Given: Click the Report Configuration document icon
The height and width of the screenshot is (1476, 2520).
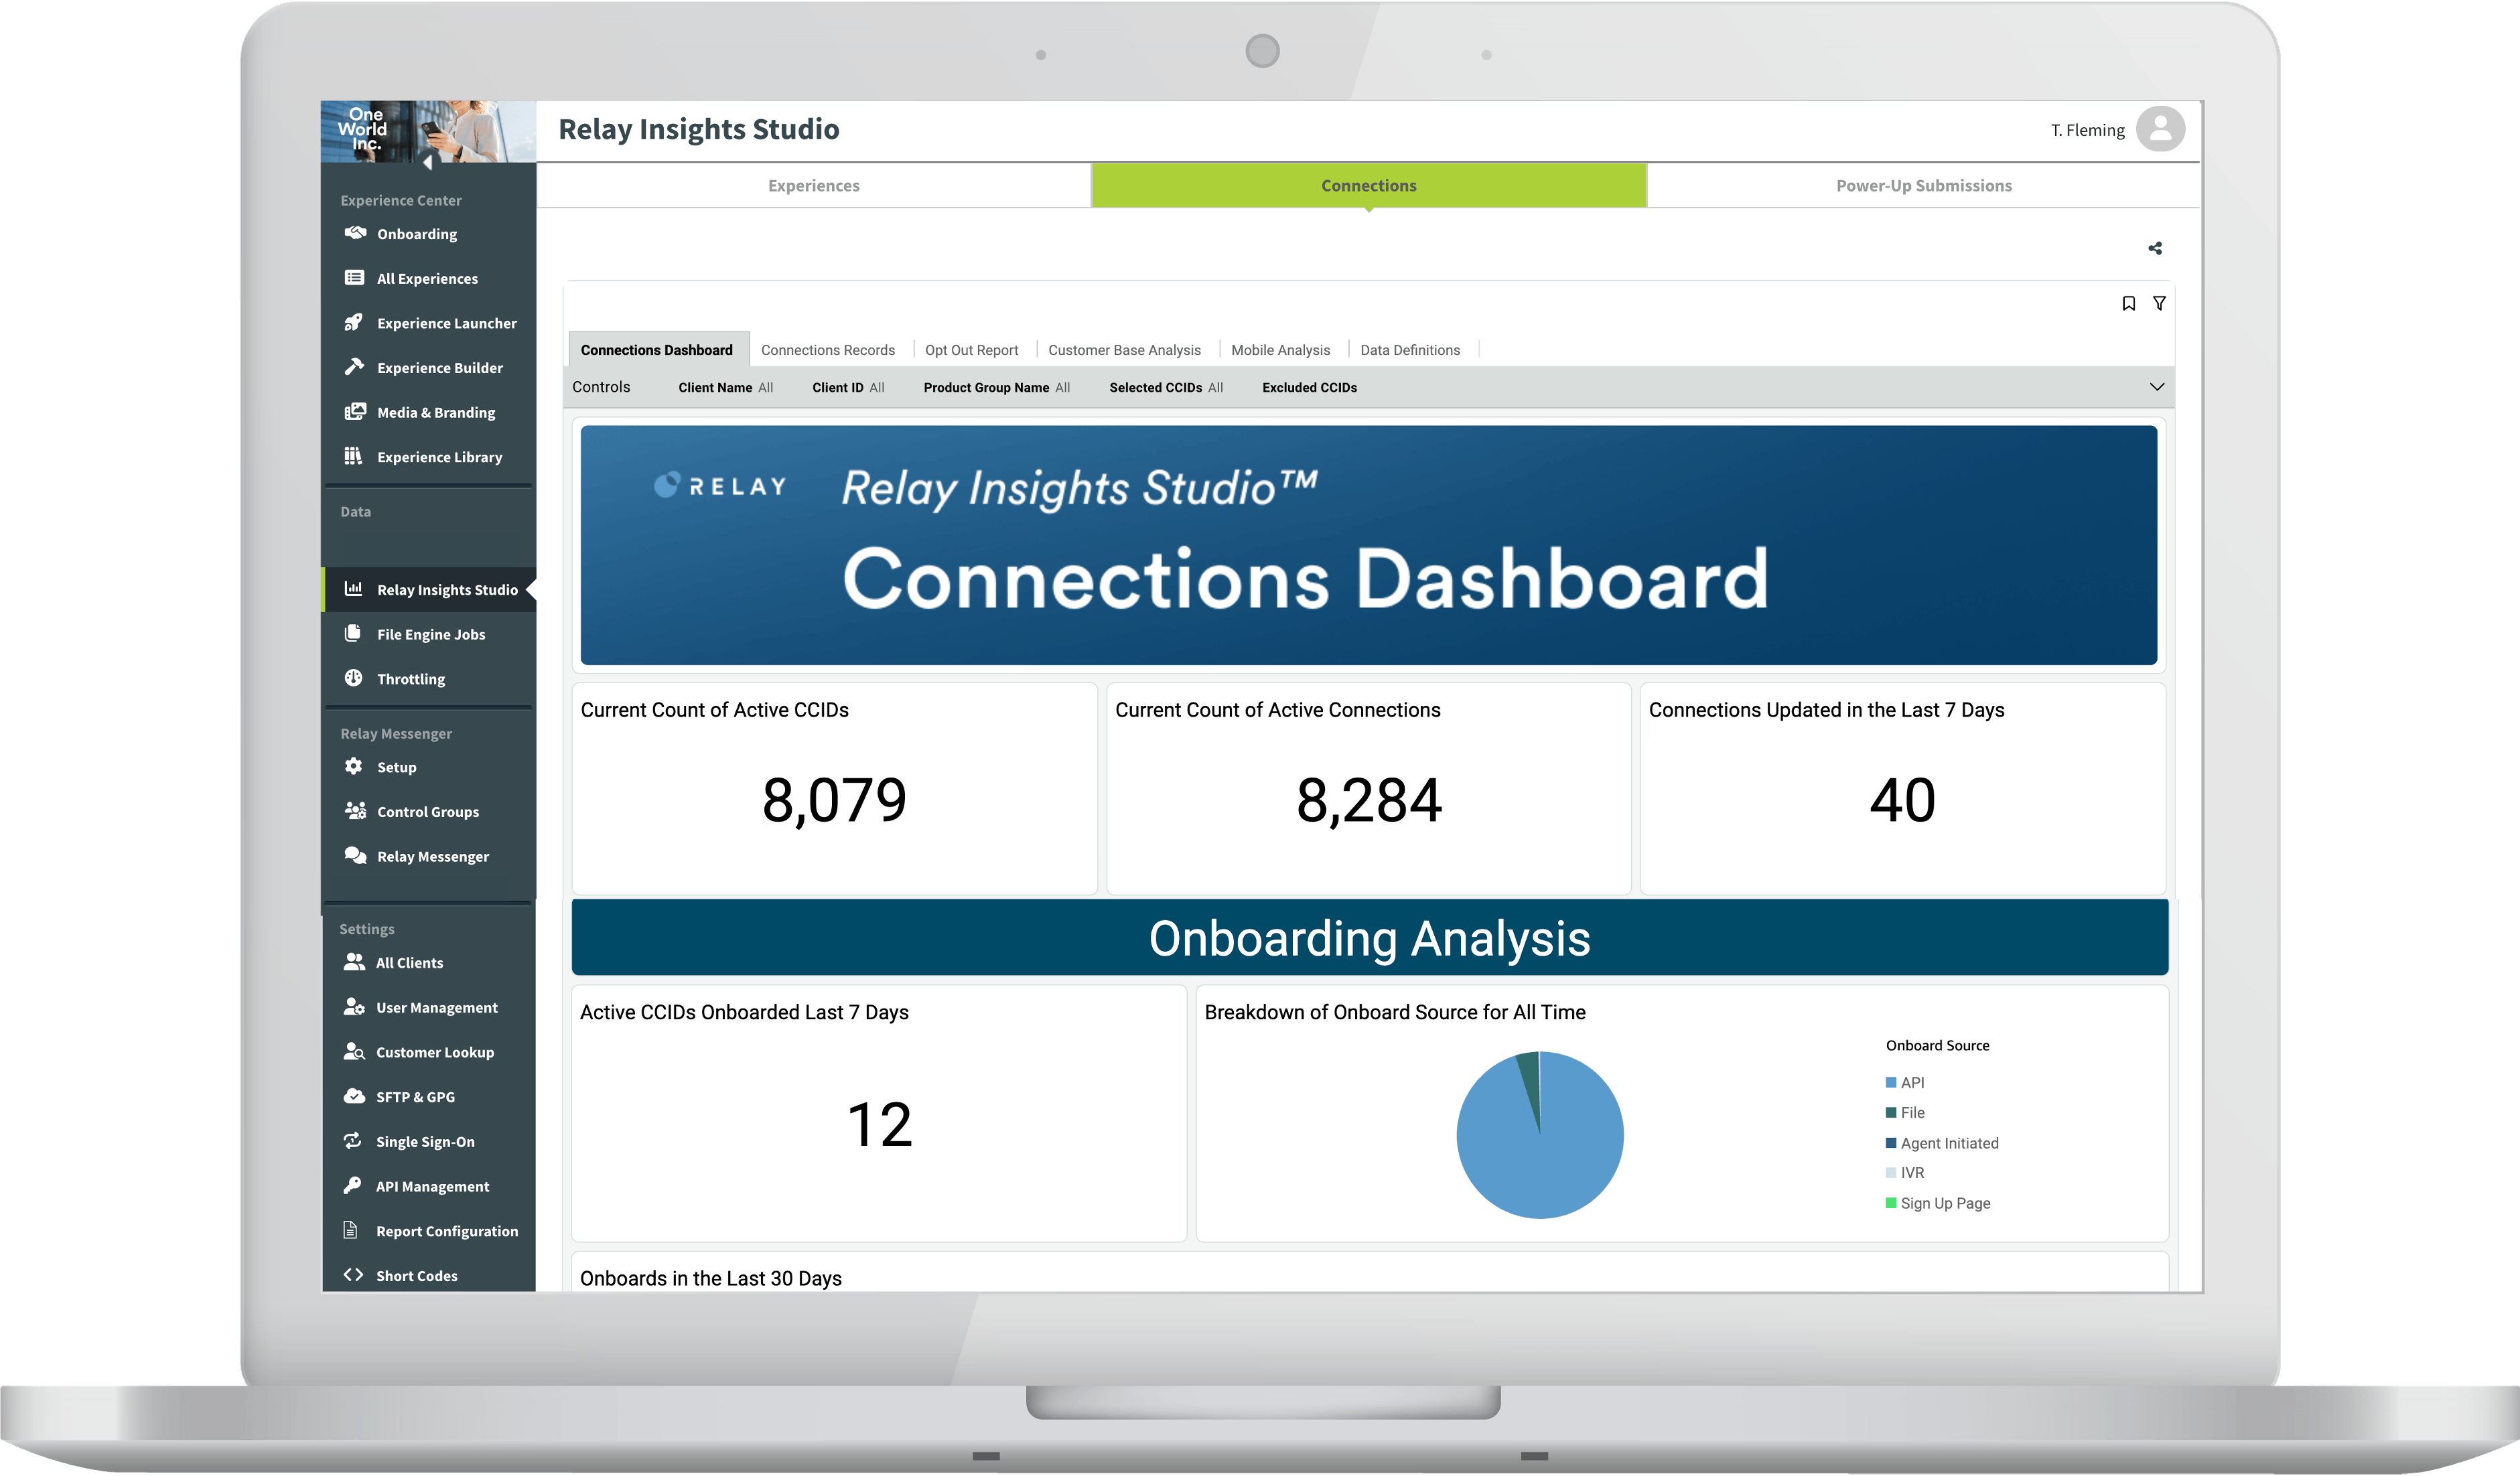Looking at the screenshot, I should [x=350, y=1230].
